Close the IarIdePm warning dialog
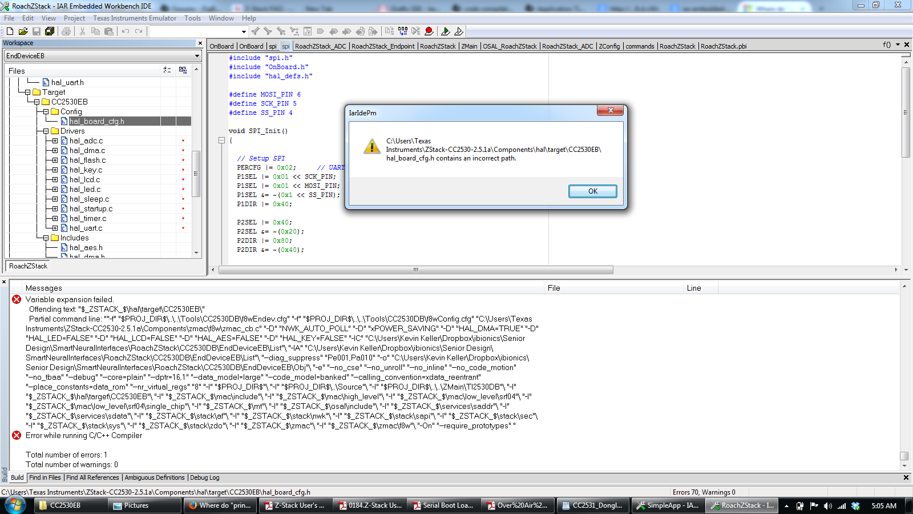This screenshot has height=514, width=913. (611, 110)
